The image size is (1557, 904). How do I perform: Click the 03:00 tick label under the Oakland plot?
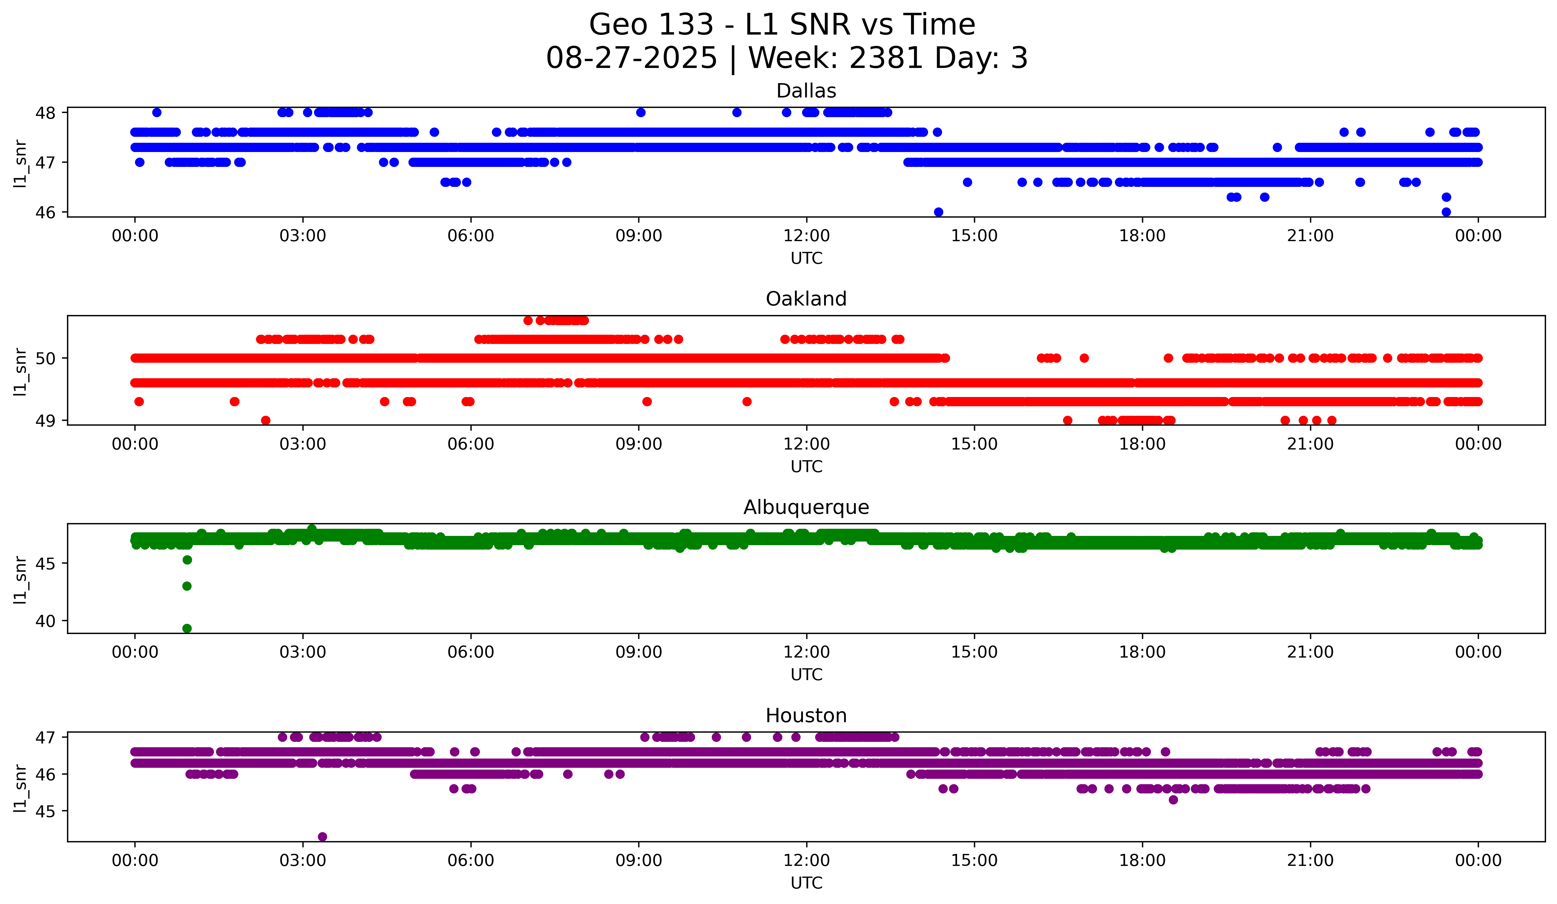click(303, 444)
